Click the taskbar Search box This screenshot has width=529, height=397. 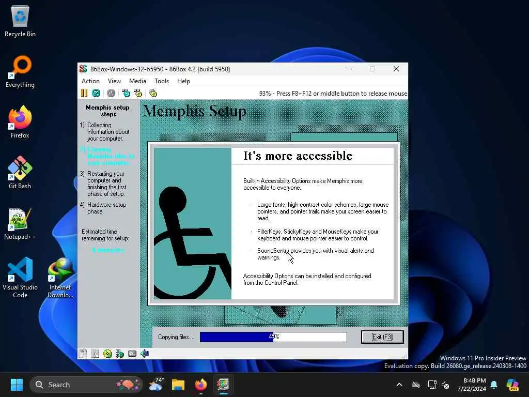pyautogui.click(x=86, y=385)
